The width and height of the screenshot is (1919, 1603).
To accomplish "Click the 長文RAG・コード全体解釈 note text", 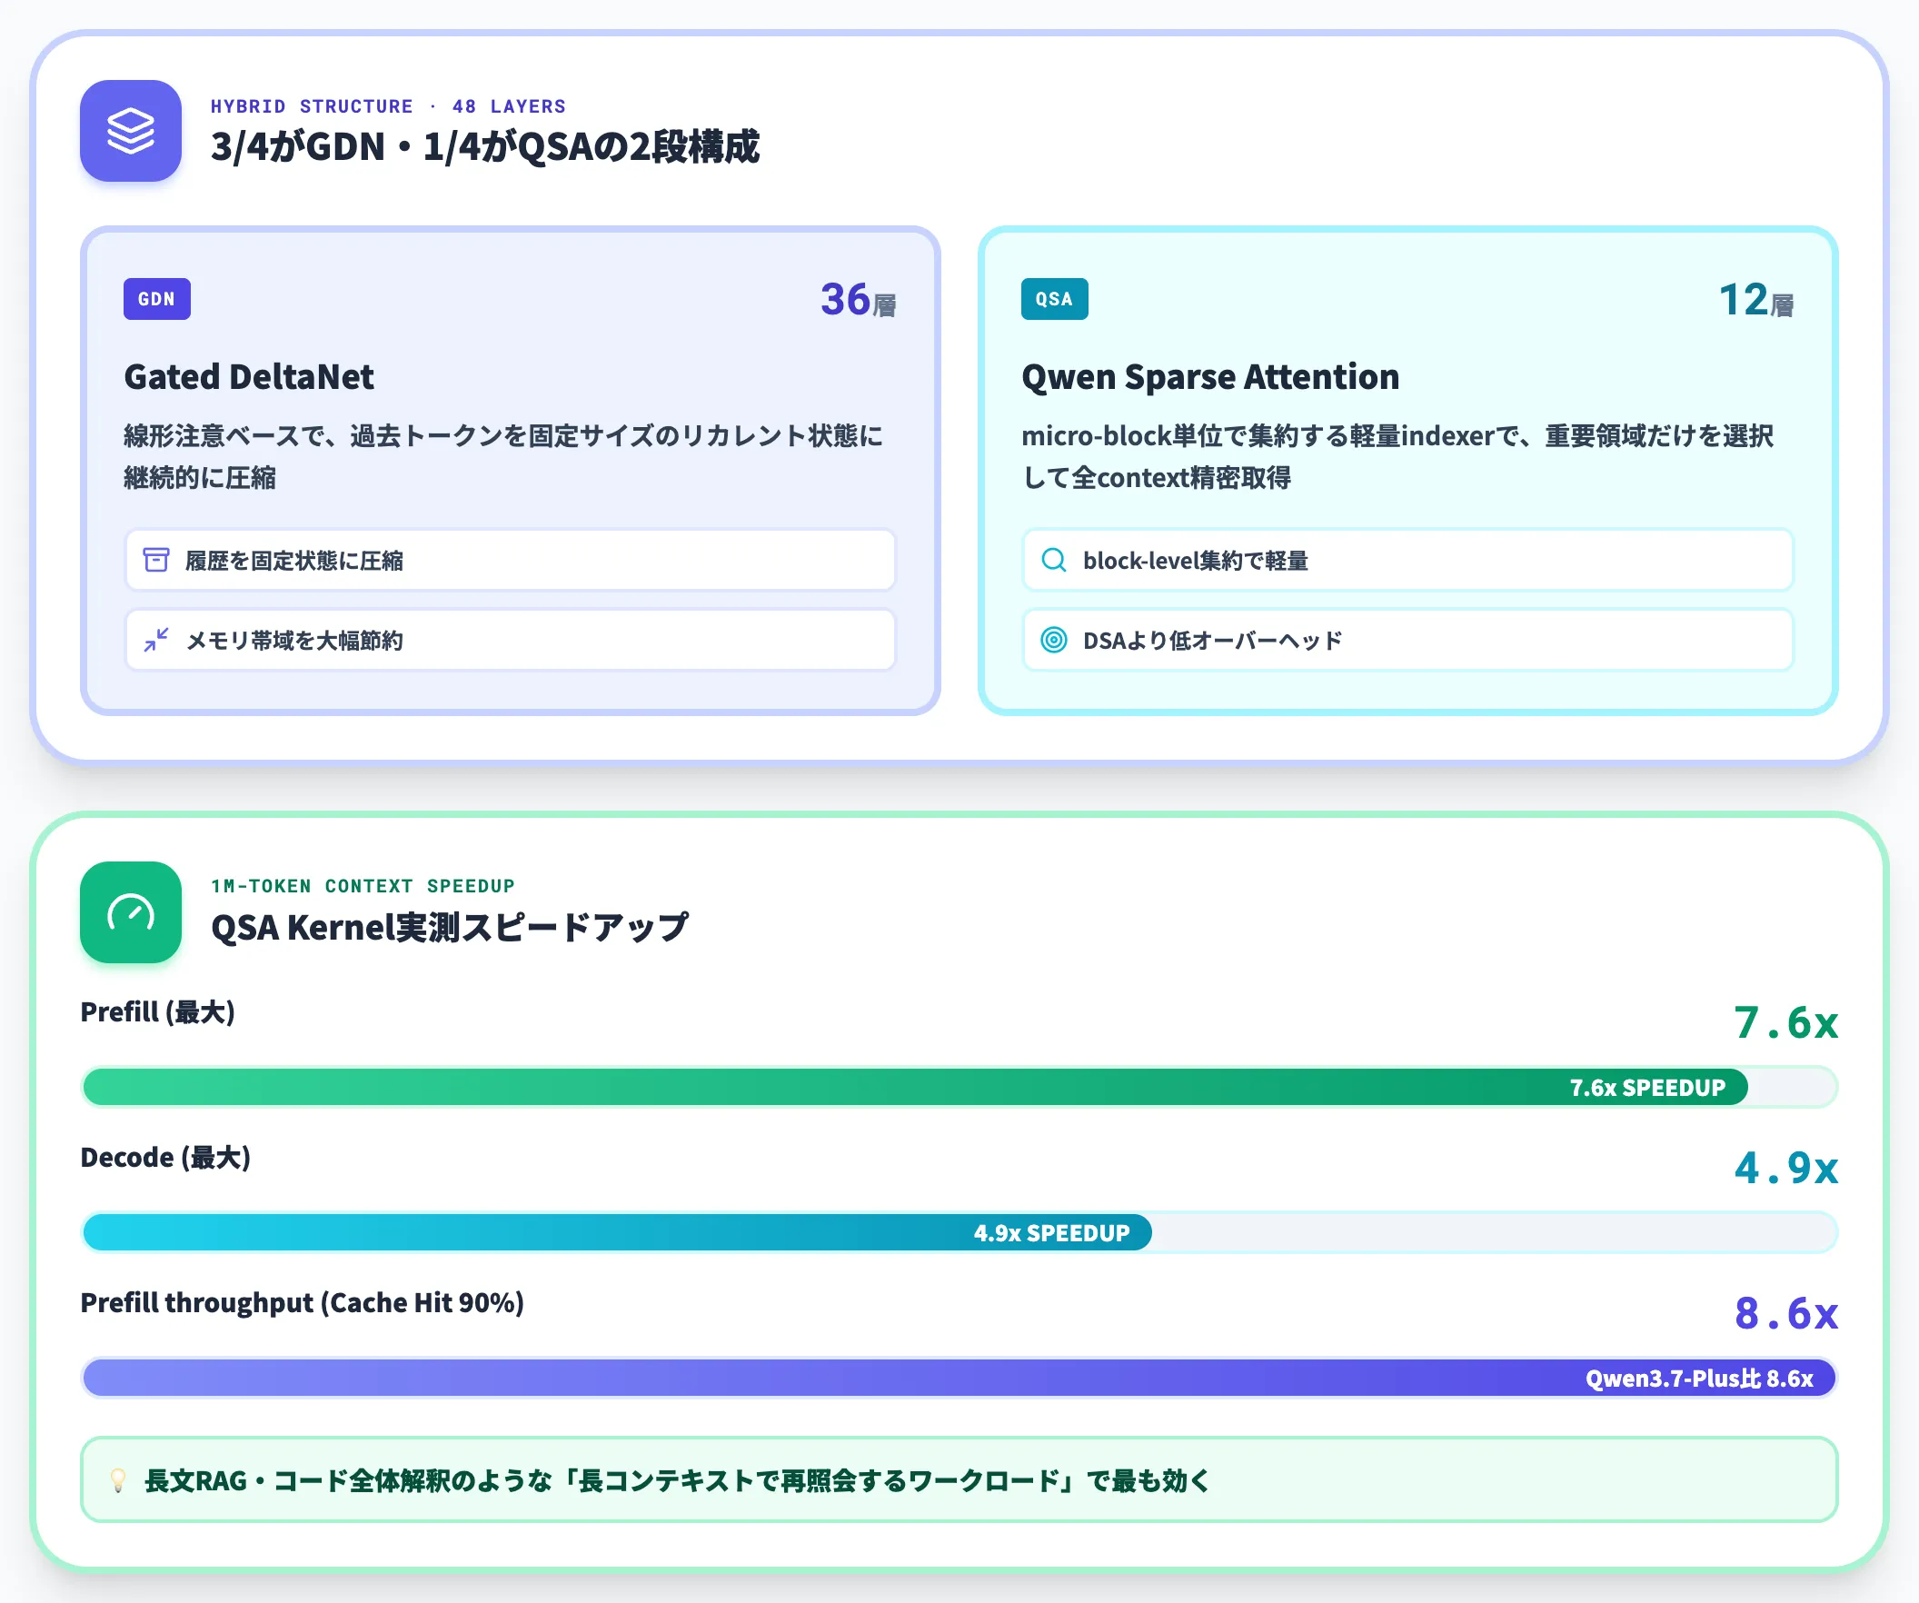I will click(677, 1479).
